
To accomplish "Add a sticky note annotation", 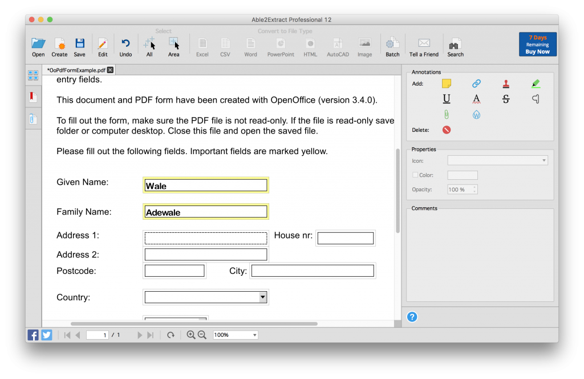I will tap(447, 83).
